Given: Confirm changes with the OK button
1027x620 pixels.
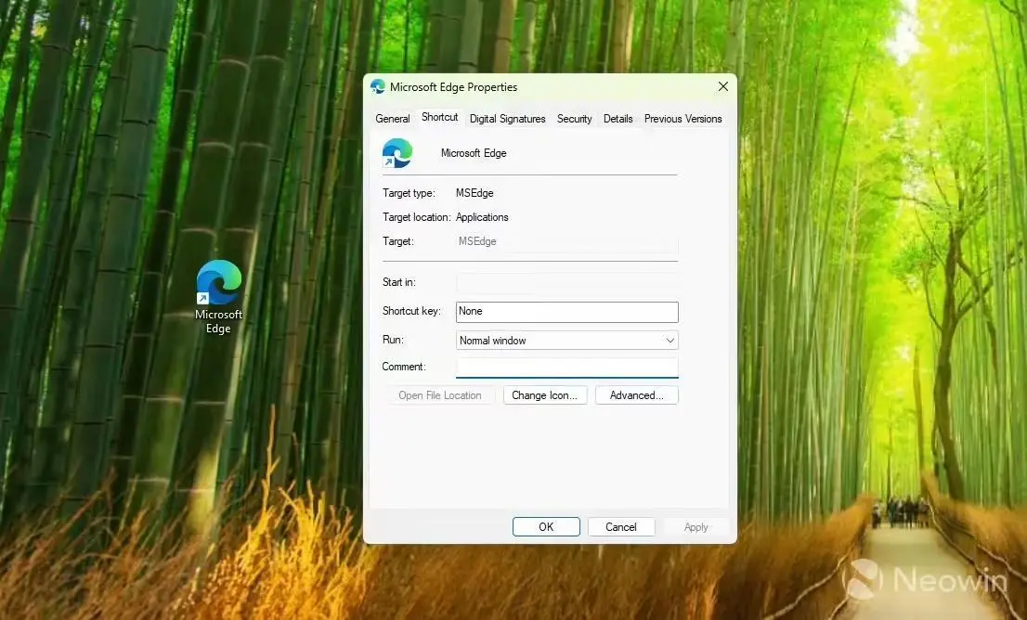Looking at the screenshot, I should 546,526.
